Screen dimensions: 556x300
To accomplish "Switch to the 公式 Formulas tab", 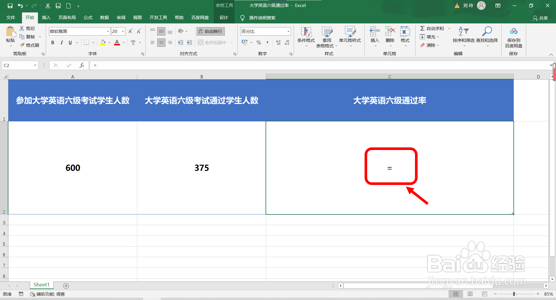I will [88, 18].
